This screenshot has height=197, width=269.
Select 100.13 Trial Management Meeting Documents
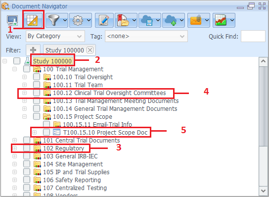116,101
